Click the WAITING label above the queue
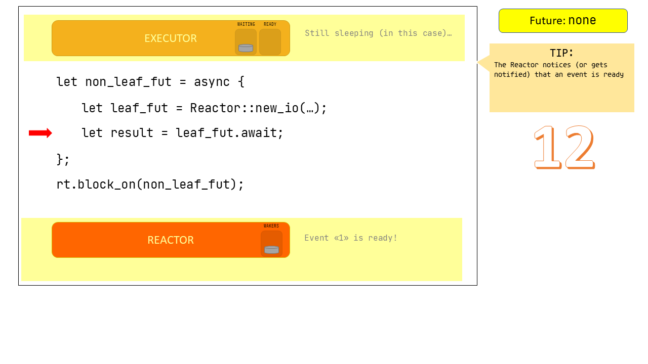 pos(246,24)
